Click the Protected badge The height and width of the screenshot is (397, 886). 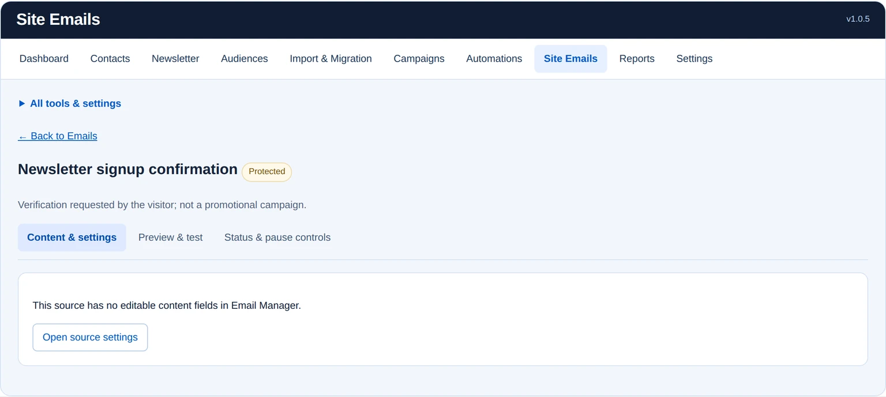point(267,172)
